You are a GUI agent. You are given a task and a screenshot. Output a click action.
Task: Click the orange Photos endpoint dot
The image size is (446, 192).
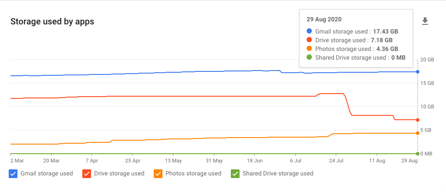[418, 133]
